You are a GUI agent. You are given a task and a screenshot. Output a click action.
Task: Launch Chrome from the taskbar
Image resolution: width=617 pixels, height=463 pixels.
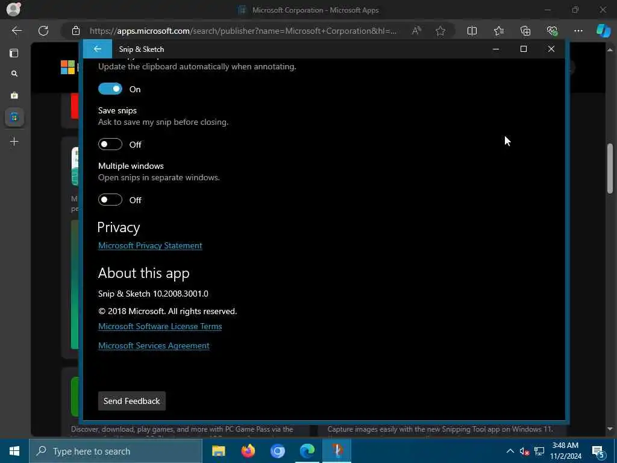pos(277,451)
